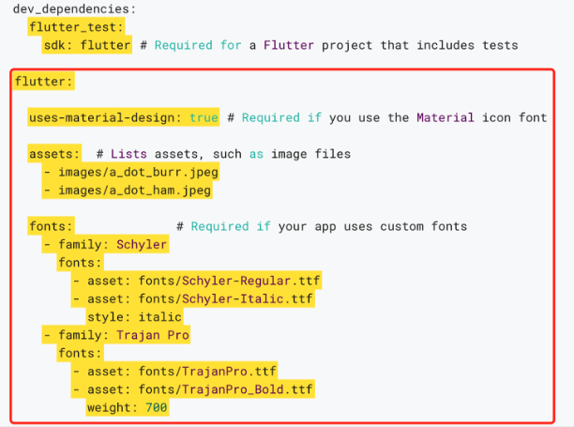Click the images/a_dot_ham.jpeg entry
The height and width of the screenshot is (427, 574).
click(128, 190)
